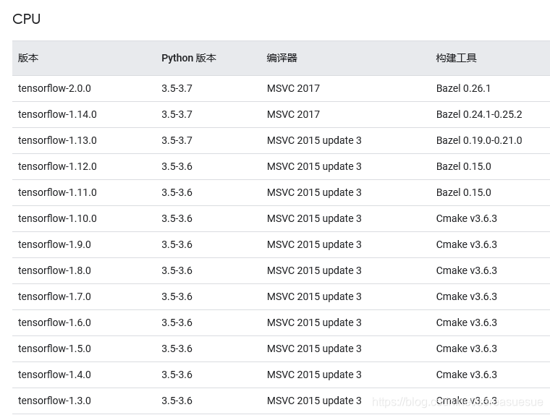The image size is (550, 415).
Task: Select the Bazel 0.26.1 build tool cell
Action: click(x=463, y=88)
